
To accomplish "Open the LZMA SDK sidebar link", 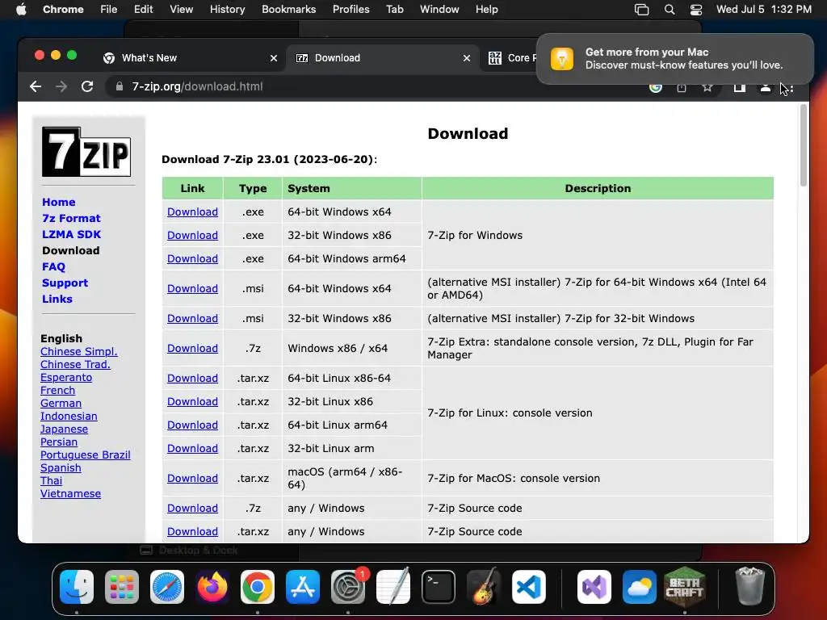I will (x=71, y=235).
